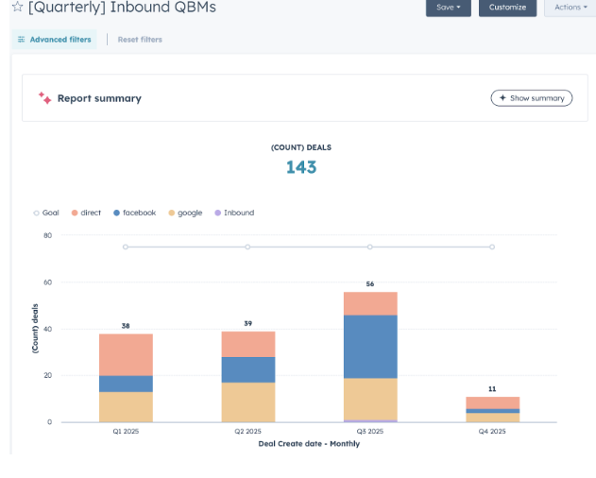Toggle the Goal series in the legend
Image resolution: width=596 pixels, height=478 pixels.
[x=37, y=213]
